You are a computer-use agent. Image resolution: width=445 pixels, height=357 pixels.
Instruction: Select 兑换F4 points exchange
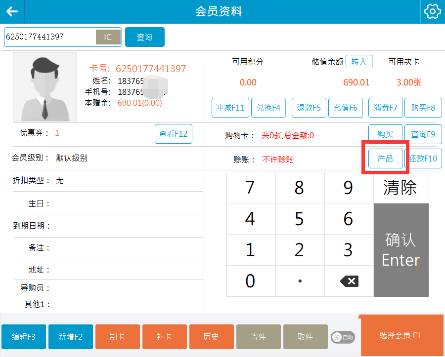[268, 108]
